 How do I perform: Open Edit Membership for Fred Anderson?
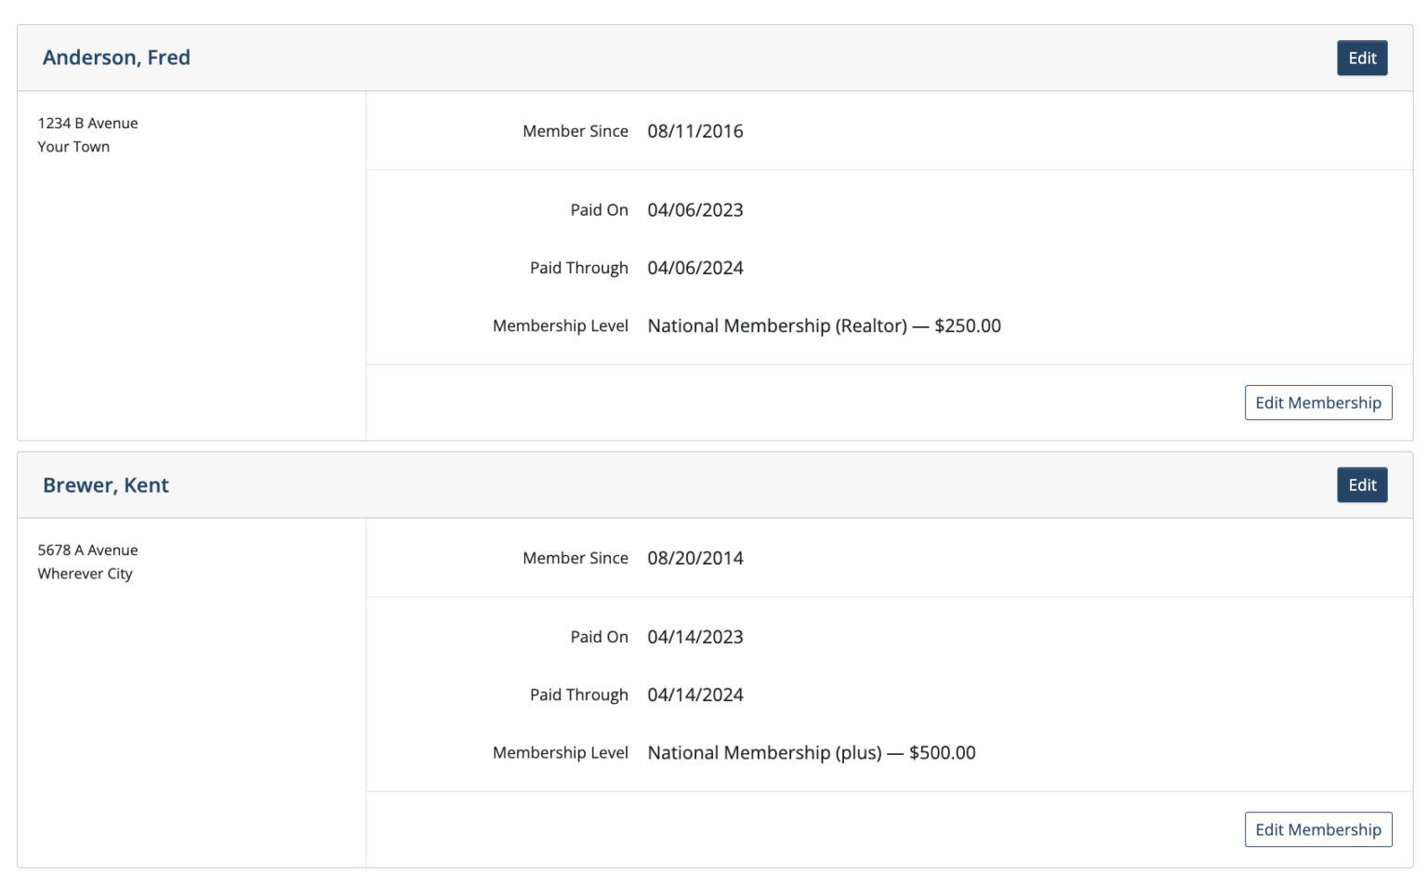pyautogui.click(x=1317, y=403)
